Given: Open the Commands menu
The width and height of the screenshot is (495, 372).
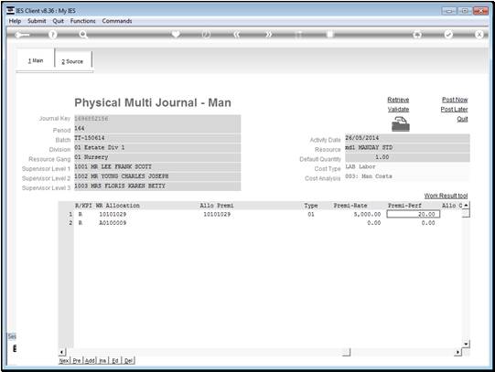Looking at the screenshot, I should point(117,21).
